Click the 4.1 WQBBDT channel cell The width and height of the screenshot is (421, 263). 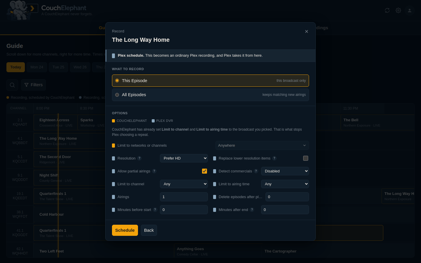pos(20,141)
